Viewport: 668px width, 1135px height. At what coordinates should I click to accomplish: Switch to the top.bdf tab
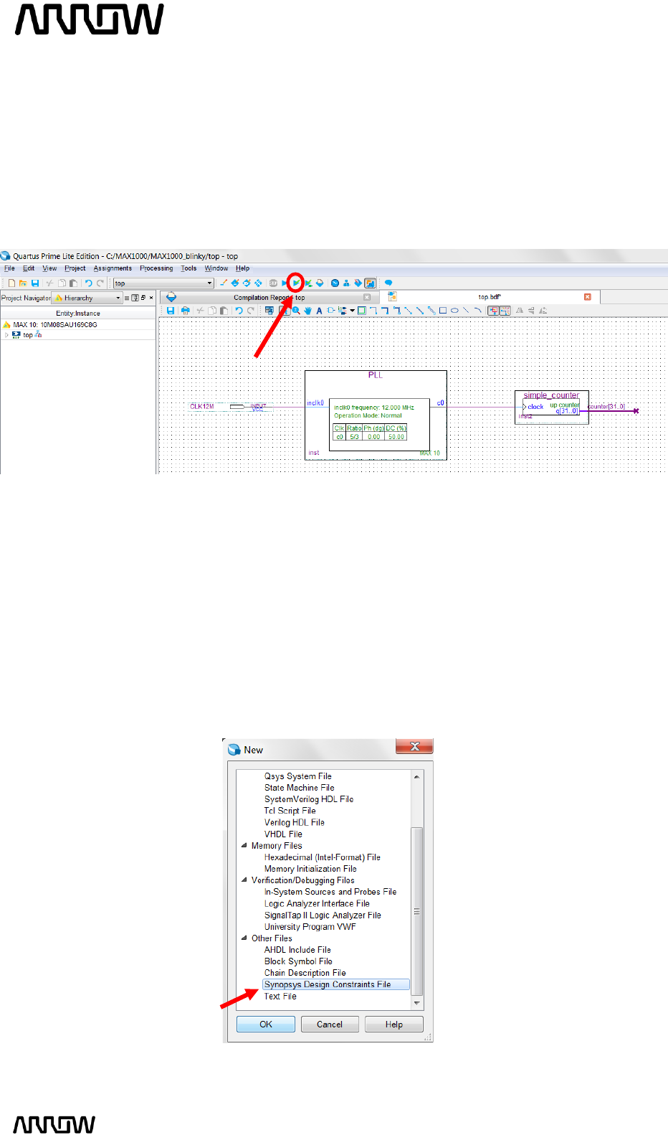click(490, 297)
